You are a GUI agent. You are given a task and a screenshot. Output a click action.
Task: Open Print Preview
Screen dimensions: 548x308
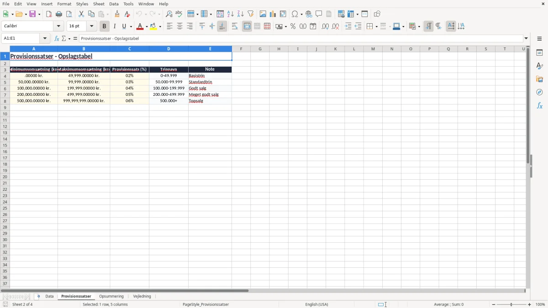tap(69, 14)
